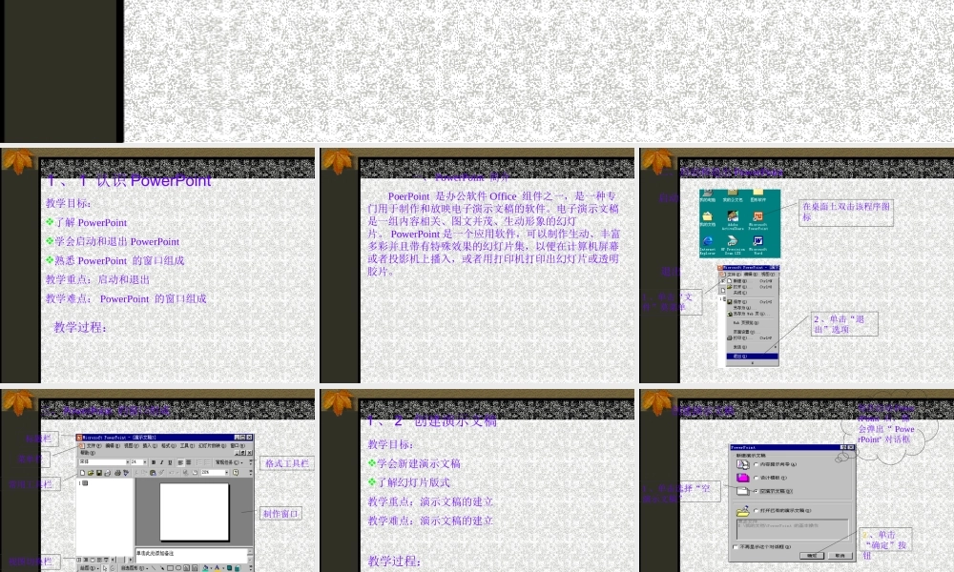This screenshot has width=954, height=572.
Task: Open the blank title slide thumbnail
Action: 477,71
